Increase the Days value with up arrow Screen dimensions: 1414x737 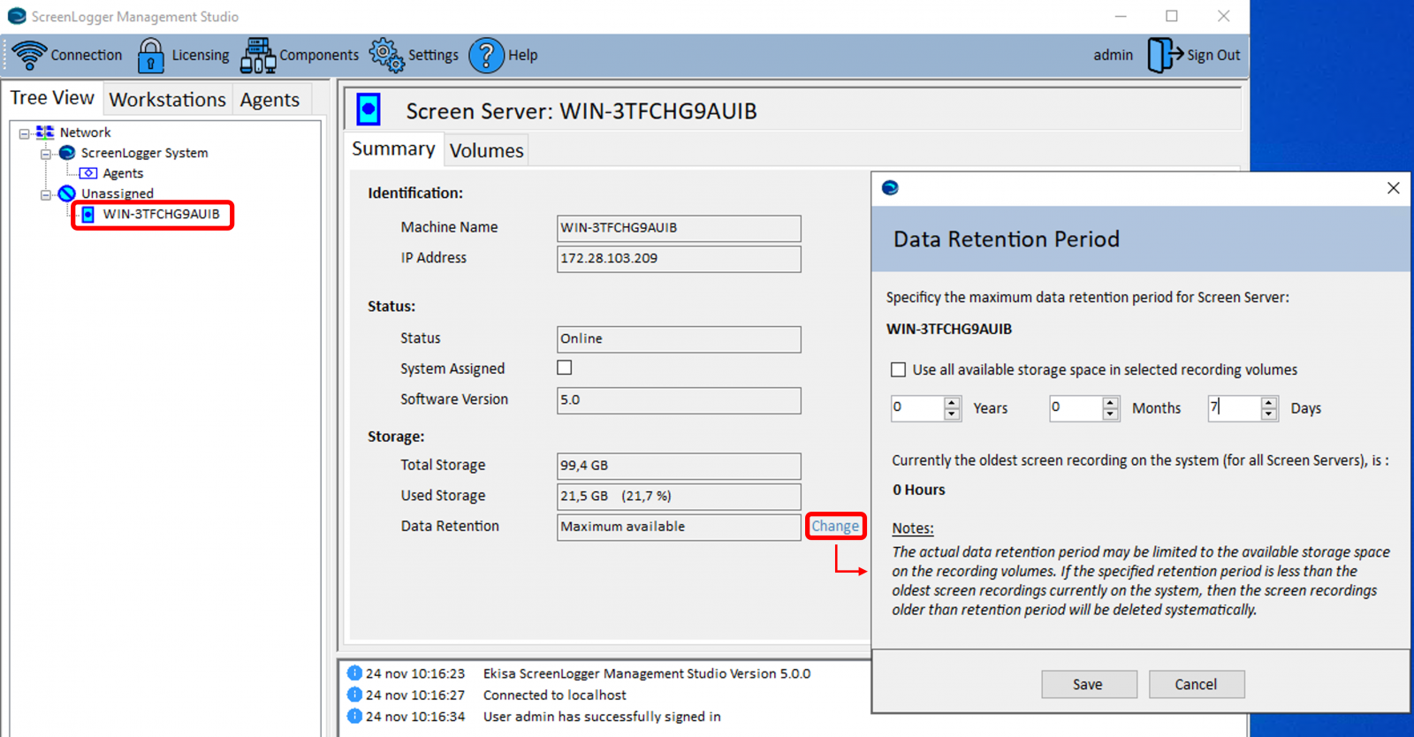(1269, 403)
